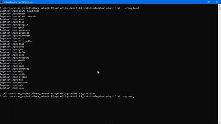Maximize the command prompt window
This screenshot has width=221, height=124.
tap(209, 2)
